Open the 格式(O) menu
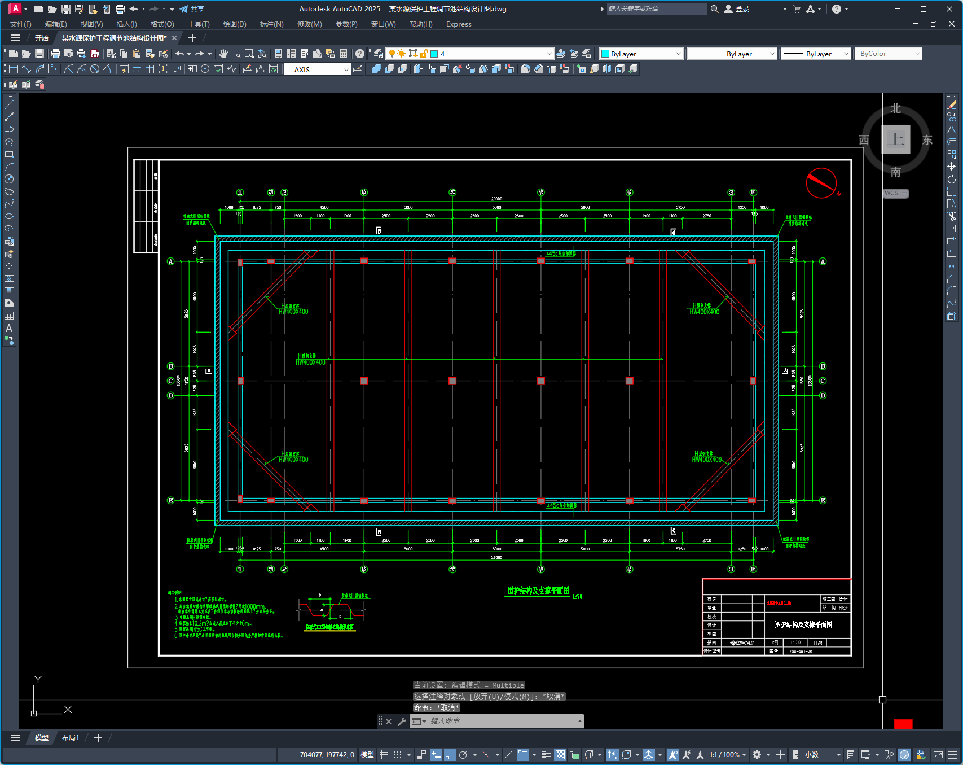Screen dimensions: 963x765 (x=162, y=24)
